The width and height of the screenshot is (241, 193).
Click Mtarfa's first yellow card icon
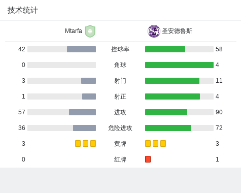click(78, 143)
